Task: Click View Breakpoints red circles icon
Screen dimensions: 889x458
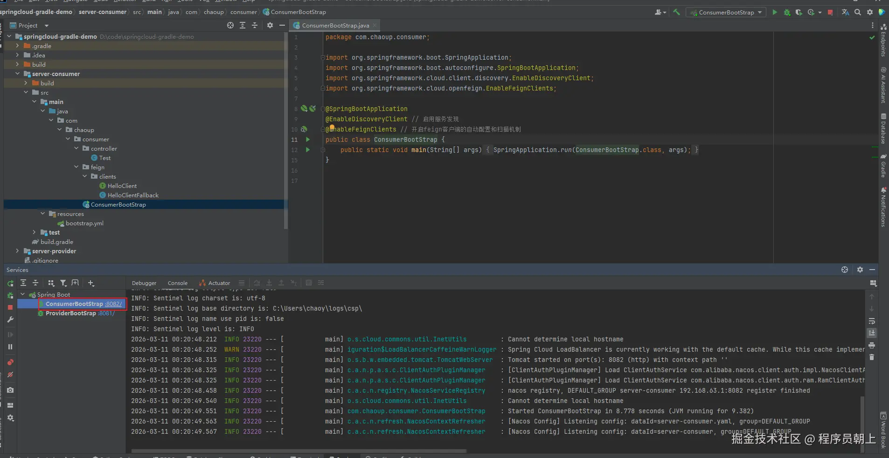Action: pyautogui.click(x=10, y=362)
